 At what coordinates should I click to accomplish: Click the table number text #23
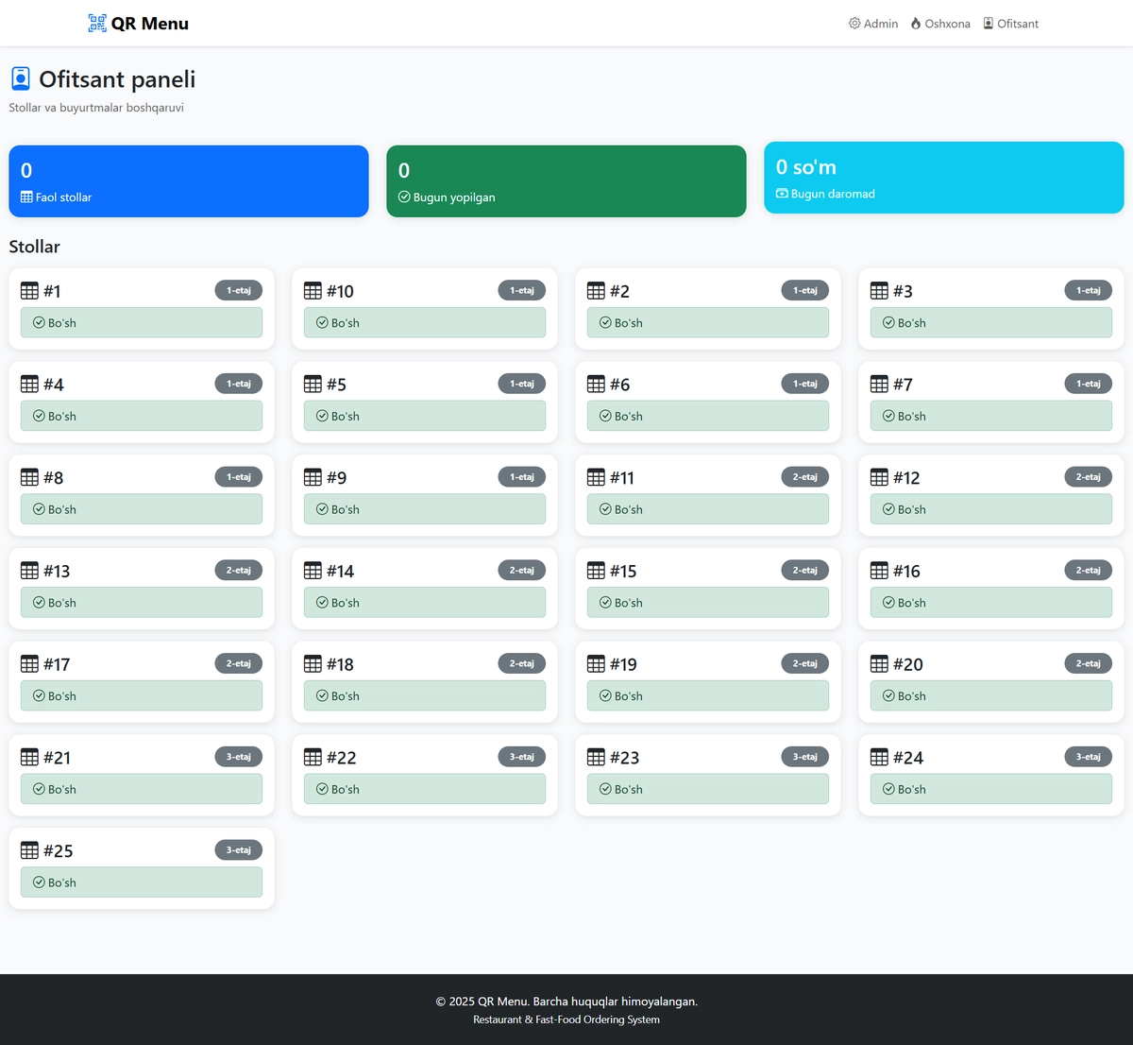point(624,758)
